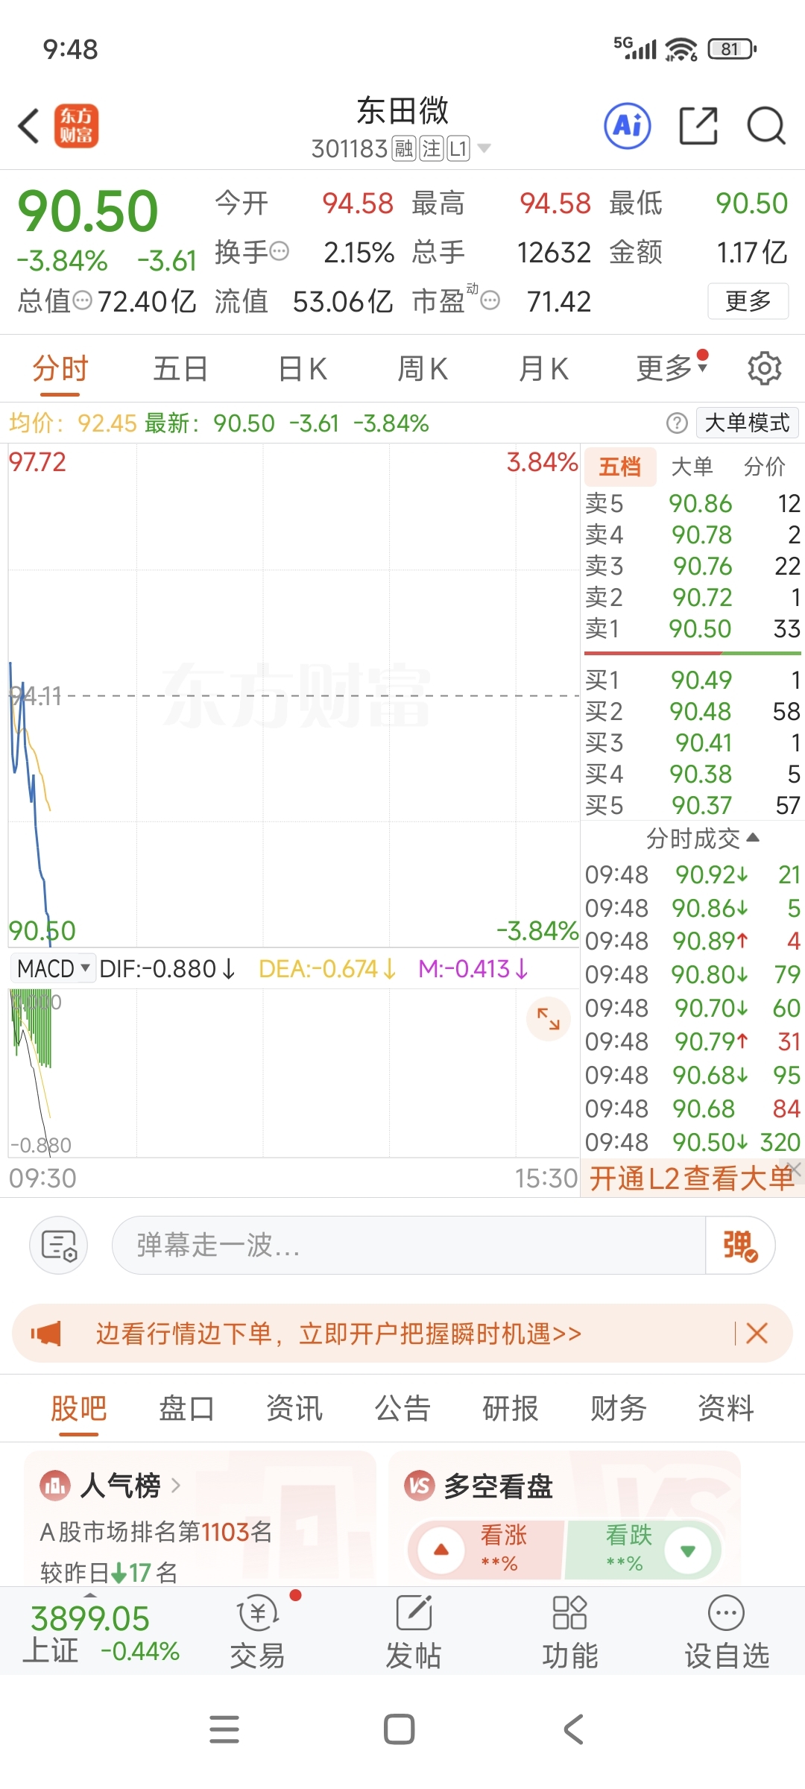Switch to 周K chart tab

[x=423, y=368]
